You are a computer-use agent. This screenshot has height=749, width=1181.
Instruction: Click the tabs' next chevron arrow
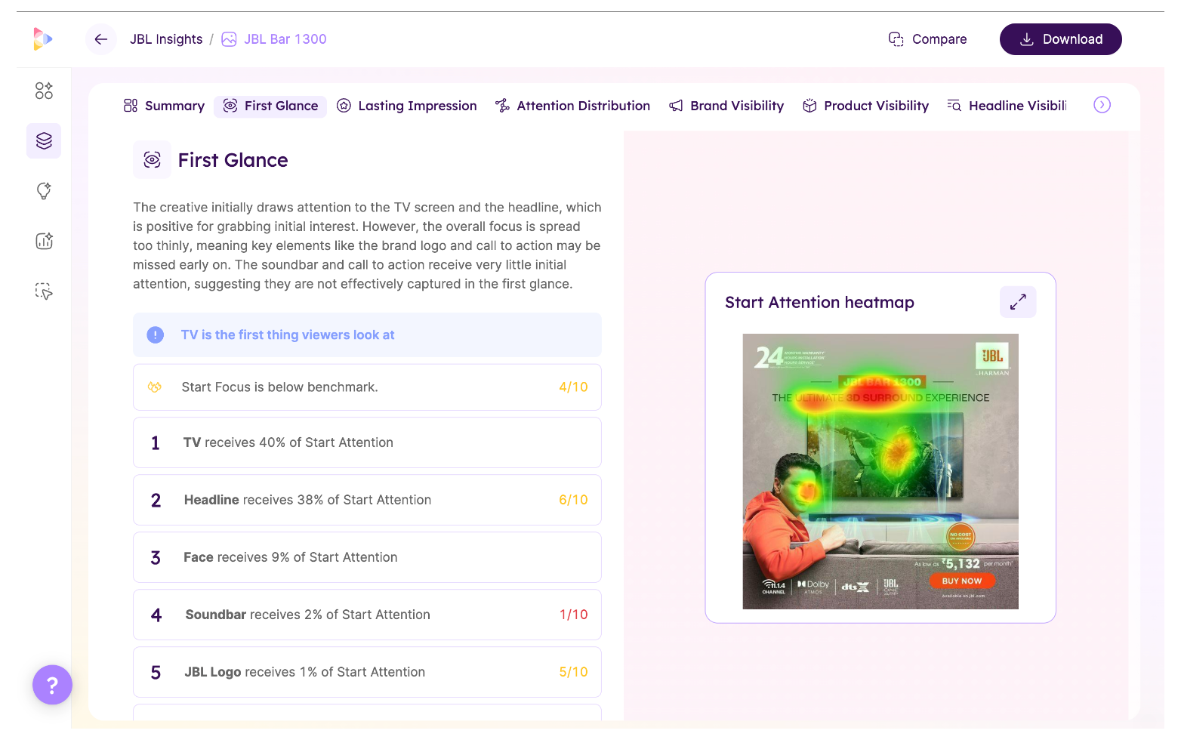pos(1102,105)
